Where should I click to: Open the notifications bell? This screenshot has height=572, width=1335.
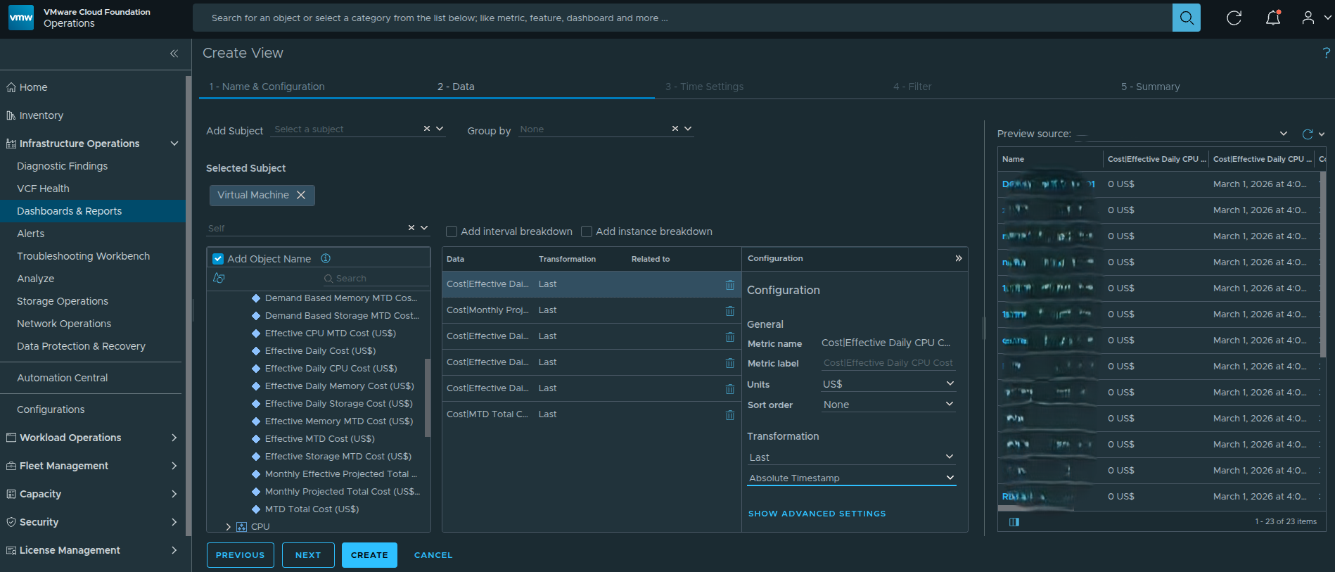click(1272, 18)
